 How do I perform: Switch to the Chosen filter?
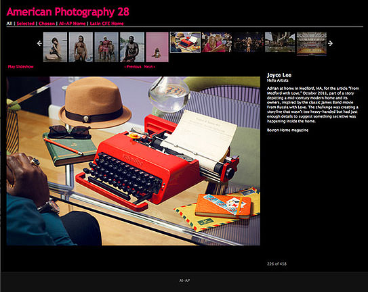[x=47, y=24]
